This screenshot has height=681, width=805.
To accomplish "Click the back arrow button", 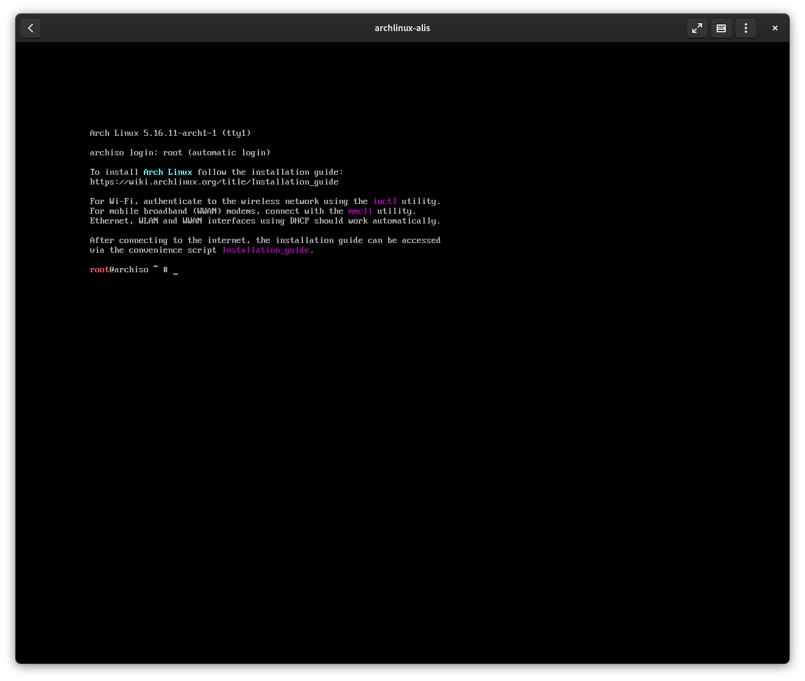I will pos(30,28).
